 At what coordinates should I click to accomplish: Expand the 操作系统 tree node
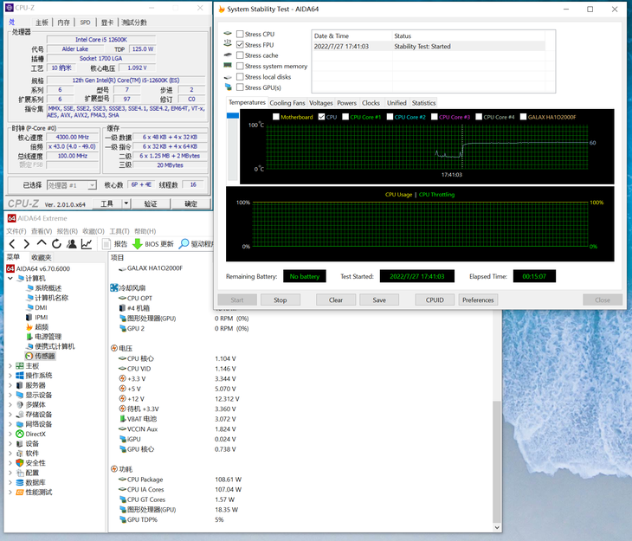click(10, 376)
